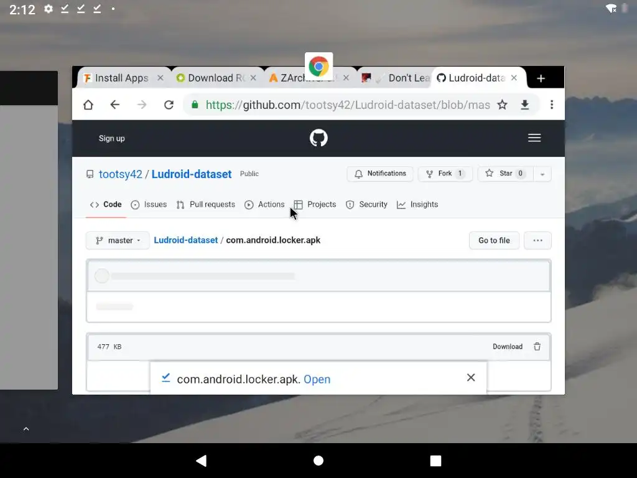Viewport: 637px width, 478px height.
Task: Open the Pull requests tab
Action: [x=205, y=204]
